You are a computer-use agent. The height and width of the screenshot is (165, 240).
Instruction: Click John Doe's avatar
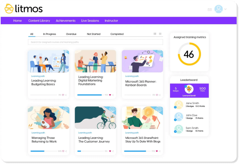179,117
